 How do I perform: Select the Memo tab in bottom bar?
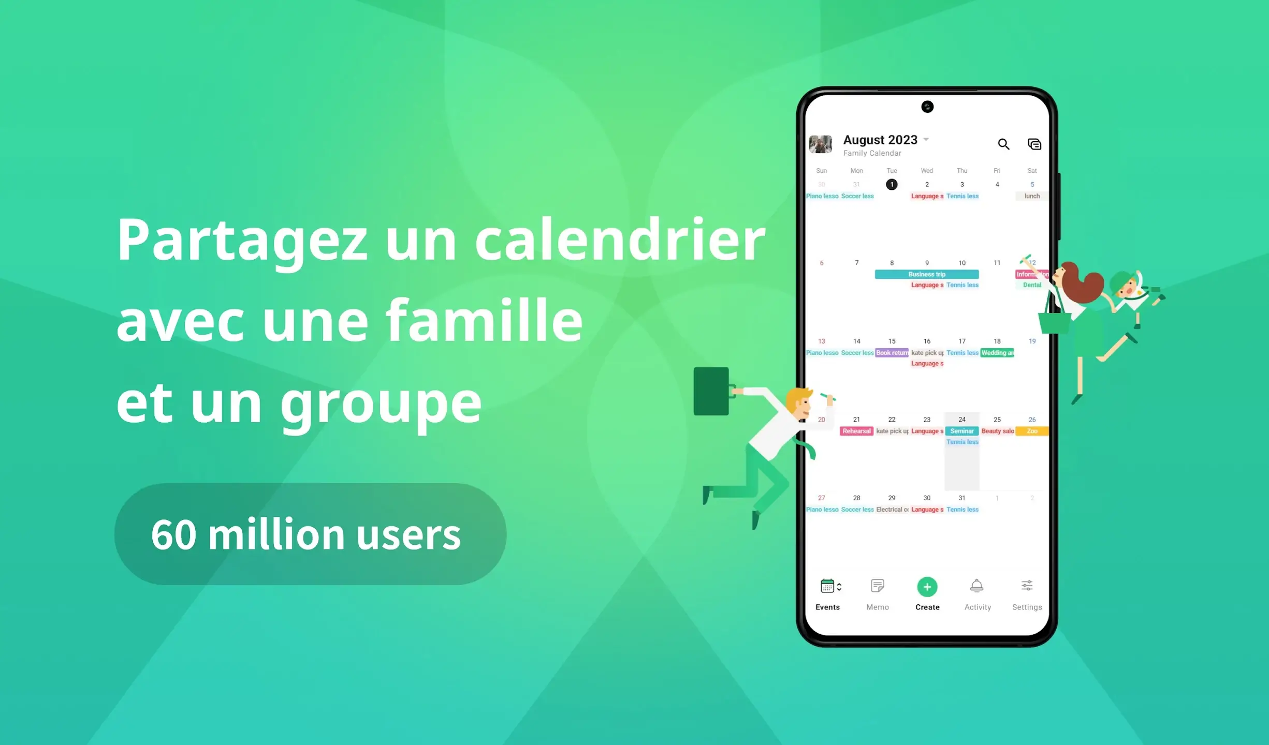click(x=878, y=594)
